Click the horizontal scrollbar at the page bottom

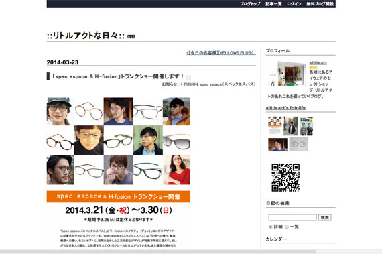[158, 252]
